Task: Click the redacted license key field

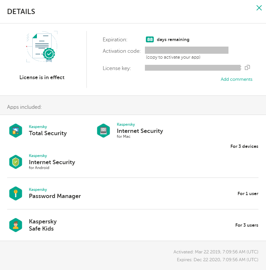Action: 193,68
